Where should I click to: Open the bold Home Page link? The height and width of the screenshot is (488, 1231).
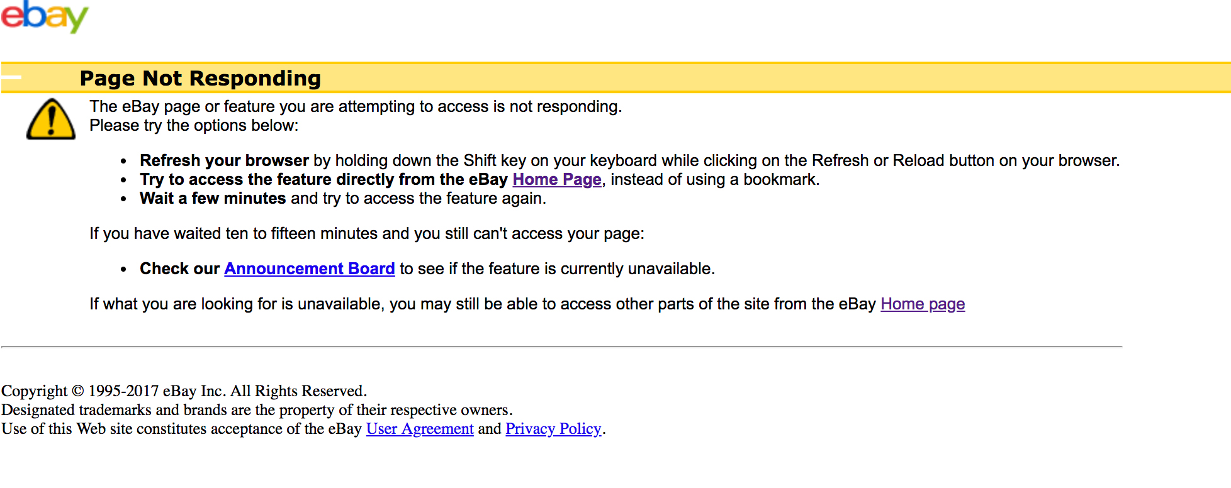coord(557,179)
